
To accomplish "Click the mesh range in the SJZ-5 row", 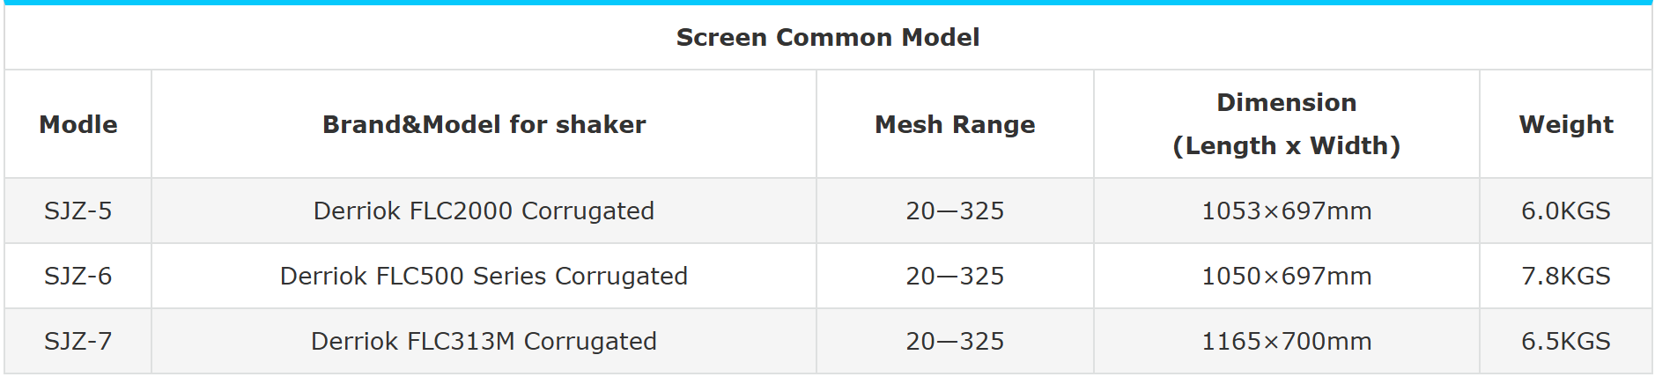I will coord(955,211).
